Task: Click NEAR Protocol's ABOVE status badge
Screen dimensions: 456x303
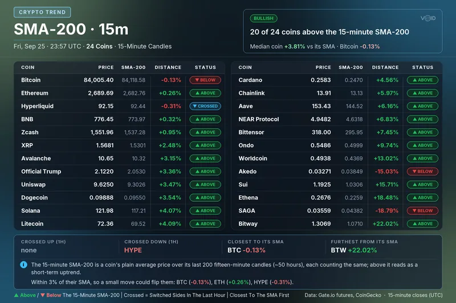Action: click(422, 119)
